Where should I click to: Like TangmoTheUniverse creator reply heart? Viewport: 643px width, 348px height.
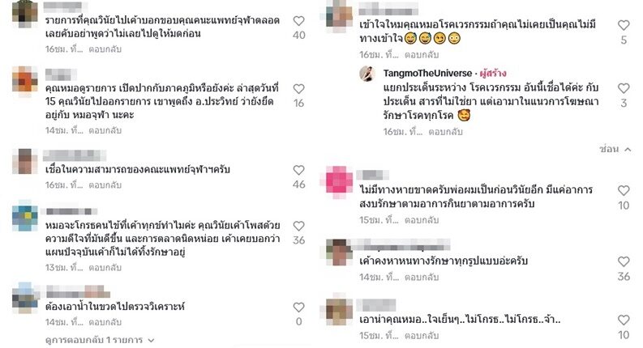coord(624,88)
